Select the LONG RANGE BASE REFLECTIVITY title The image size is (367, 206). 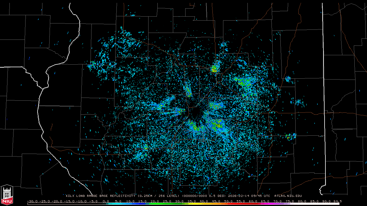[106, 196]
